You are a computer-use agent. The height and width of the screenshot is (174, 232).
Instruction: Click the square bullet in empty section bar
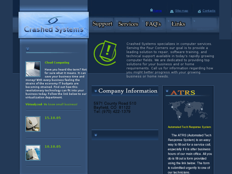click(96, 135)
